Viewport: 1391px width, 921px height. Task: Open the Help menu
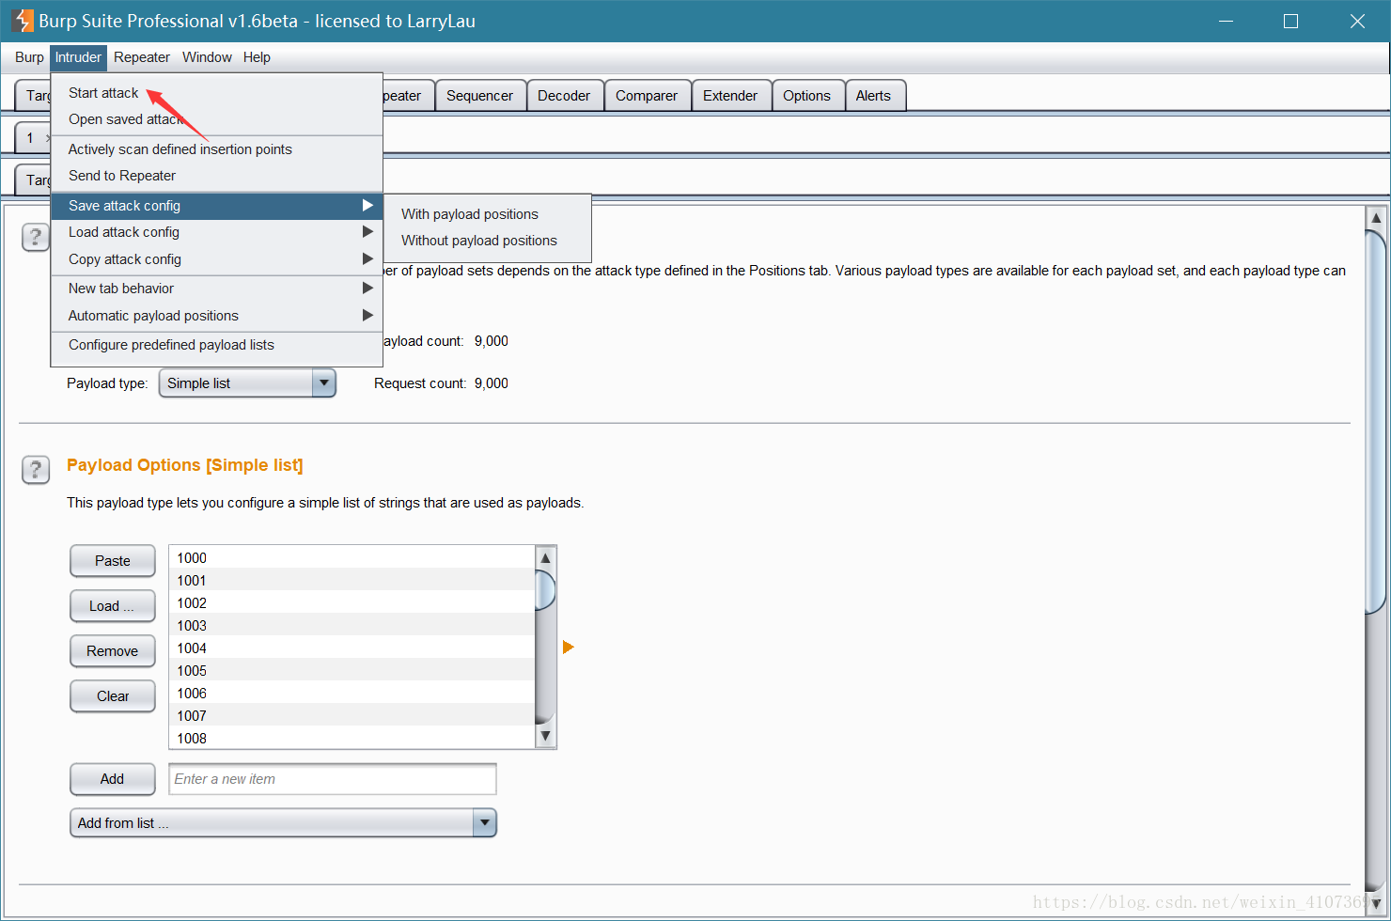(257, 57)
